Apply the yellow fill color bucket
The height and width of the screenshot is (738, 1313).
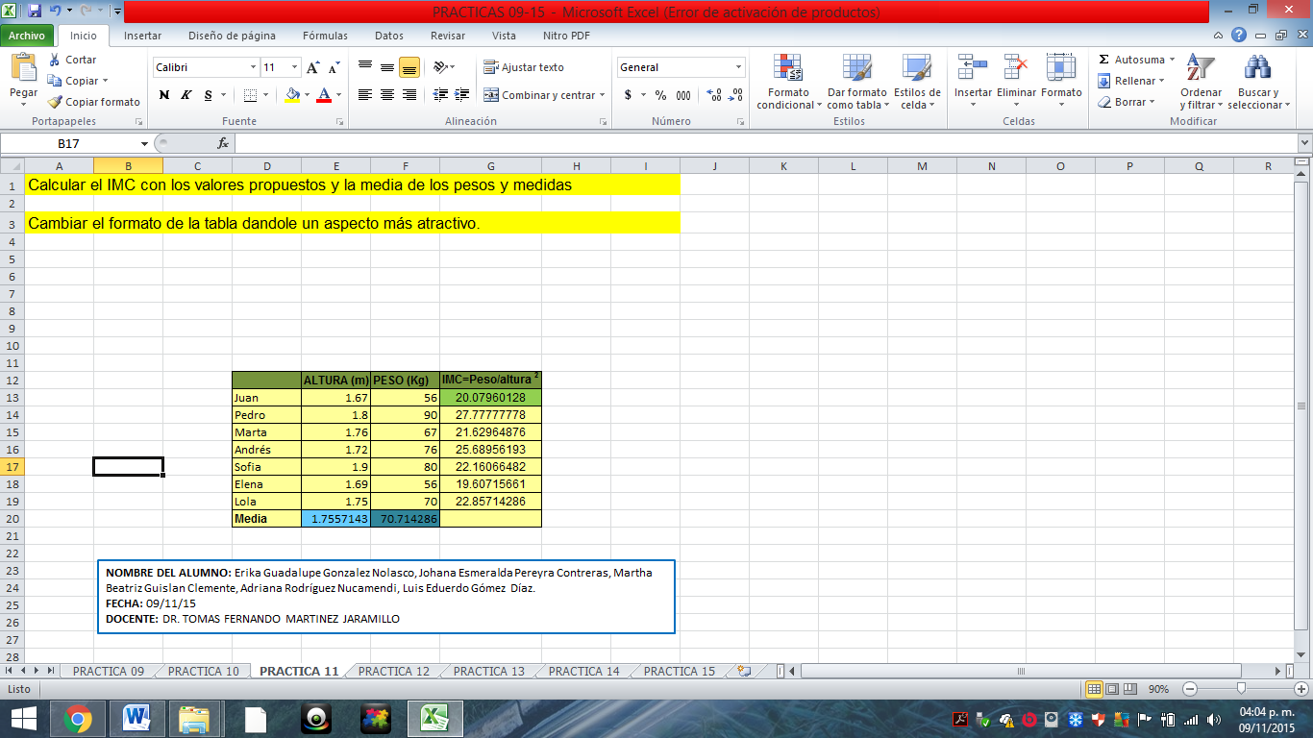[x=292, y=95]
